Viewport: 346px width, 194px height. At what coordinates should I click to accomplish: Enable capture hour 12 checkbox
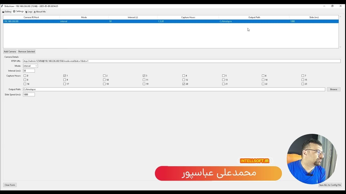[x=184, y=80]
